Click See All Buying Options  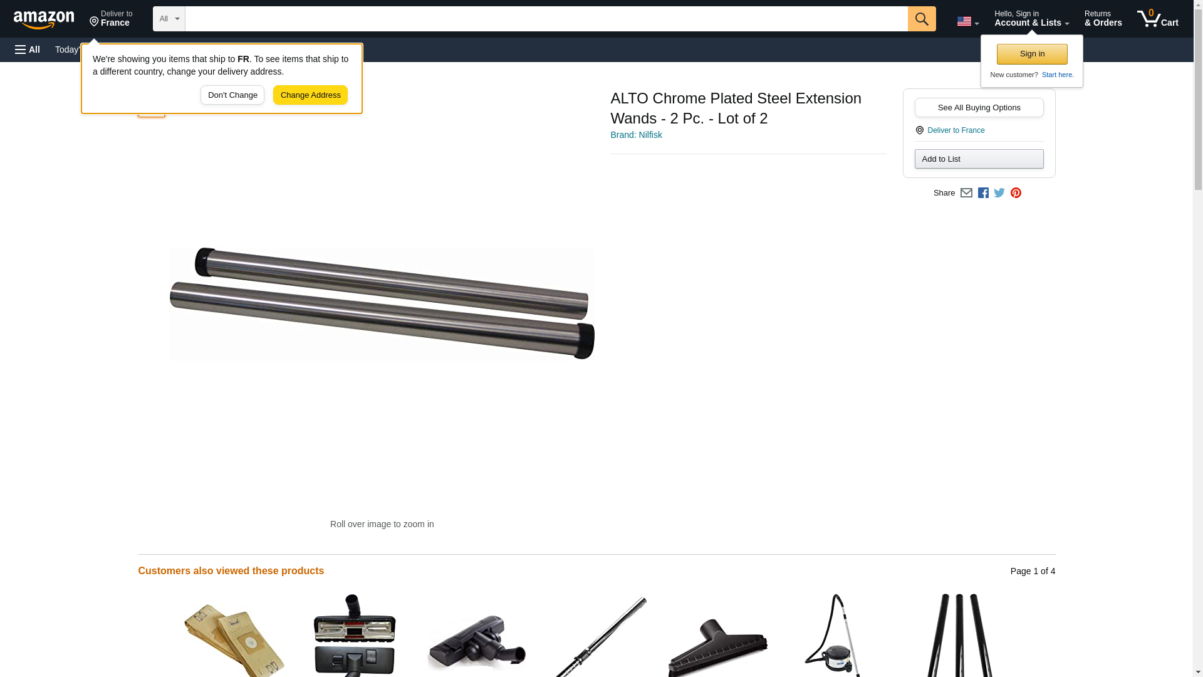979,108
